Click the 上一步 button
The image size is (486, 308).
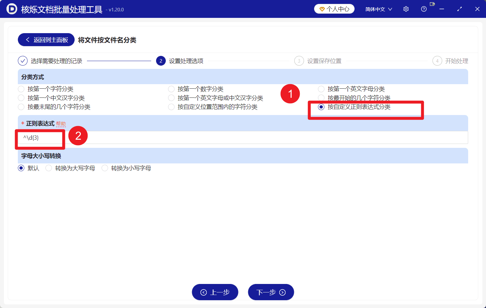pyautogui.click(x=215, y=292)
